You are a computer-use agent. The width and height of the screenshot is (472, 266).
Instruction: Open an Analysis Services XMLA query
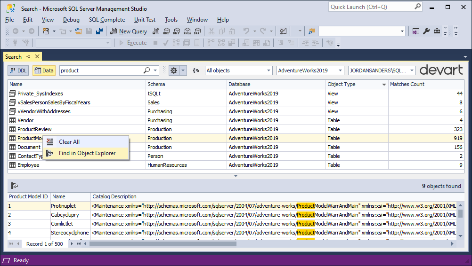coord(187,31)
